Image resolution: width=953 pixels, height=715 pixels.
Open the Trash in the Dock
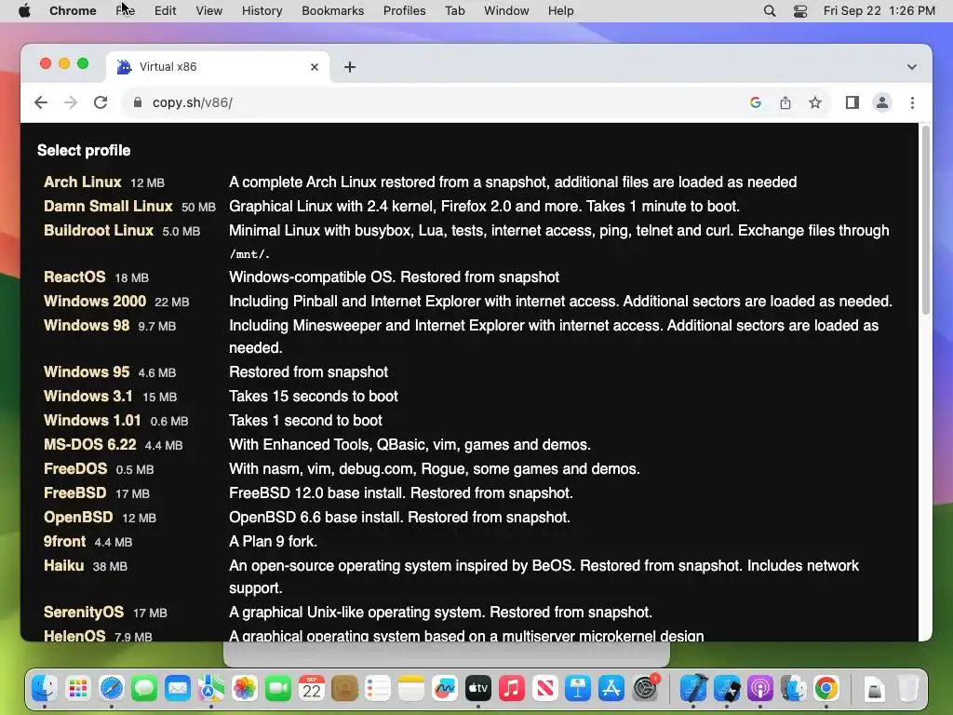[908, 688]
